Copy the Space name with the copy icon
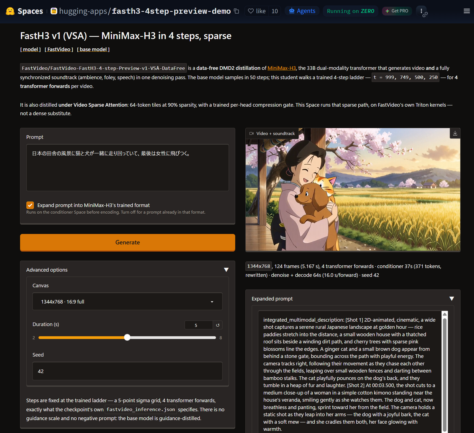This screenshot has height=433, width=474. tap(236, 11)
